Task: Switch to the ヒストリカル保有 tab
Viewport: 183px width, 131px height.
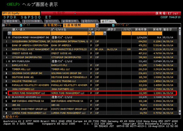Action: 32,21
